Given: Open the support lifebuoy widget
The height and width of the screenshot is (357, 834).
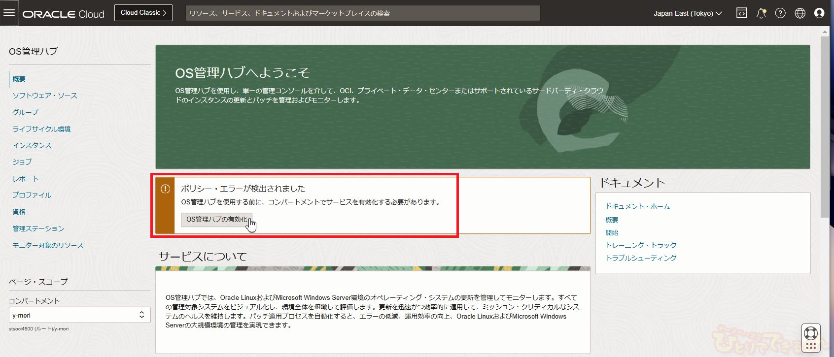Looking at the screenshot, I should pos(811,333).
